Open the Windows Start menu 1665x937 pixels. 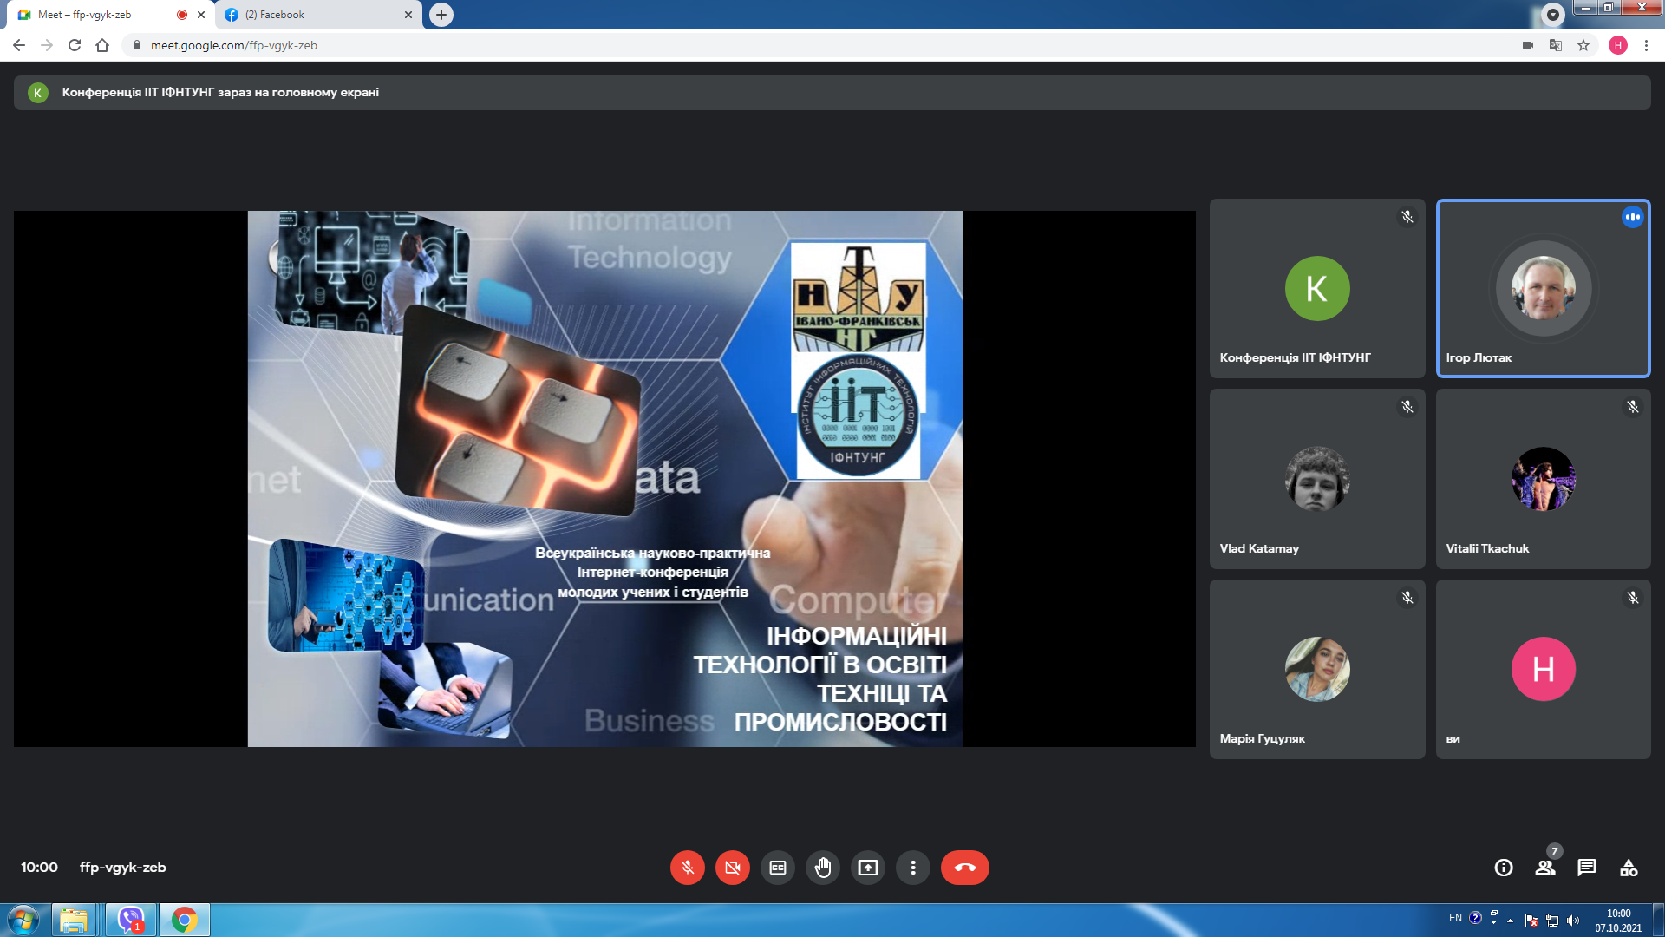tap(23, 920)
